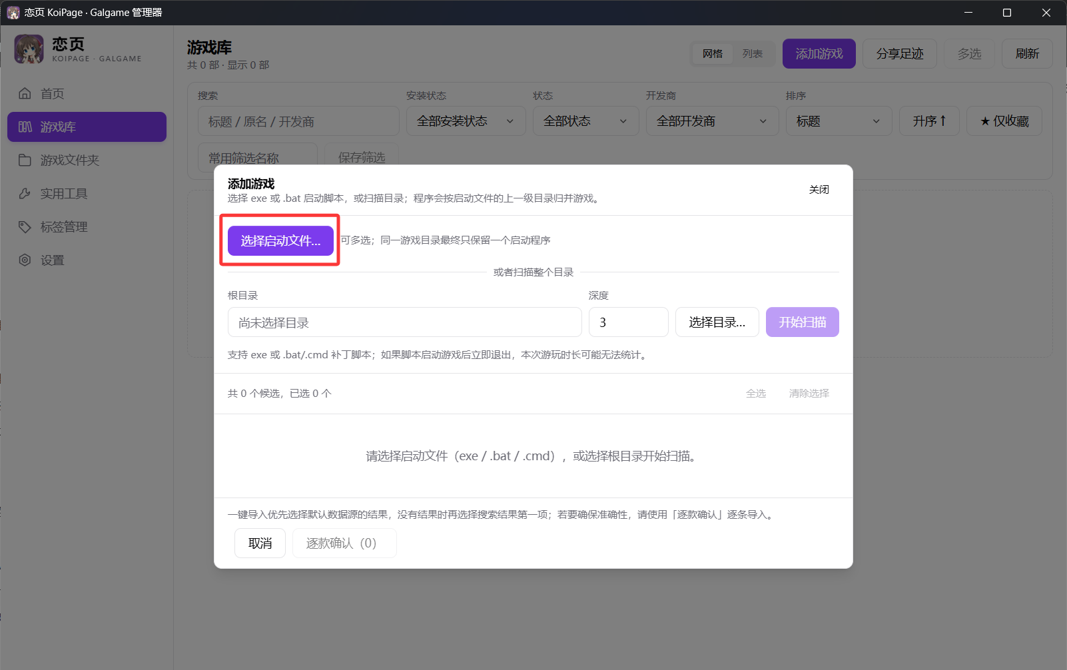Click the KoiPage avatar logo in sidebar

pyautogui.click(x=29, y=50)
